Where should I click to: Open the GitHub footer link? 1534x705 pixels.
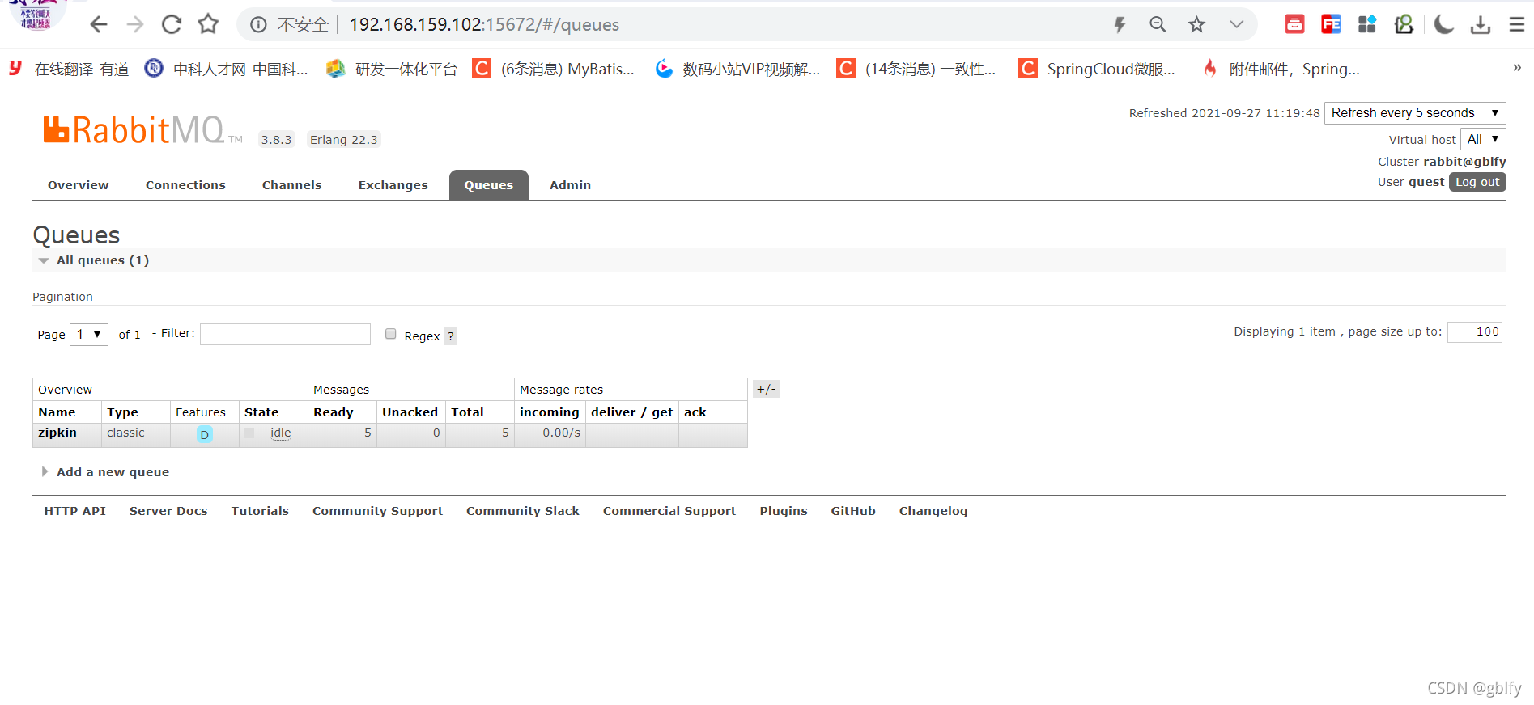(853, 511)
